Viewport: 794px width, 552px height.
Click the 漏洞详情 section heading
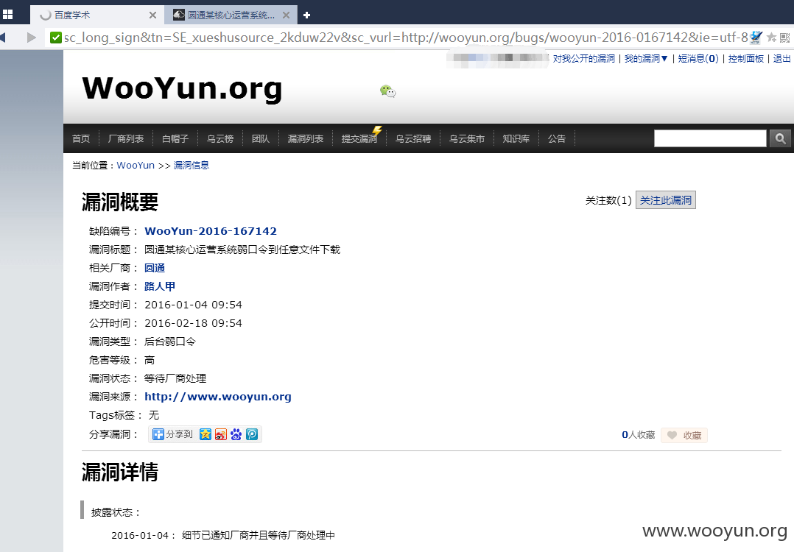point(120,472)
